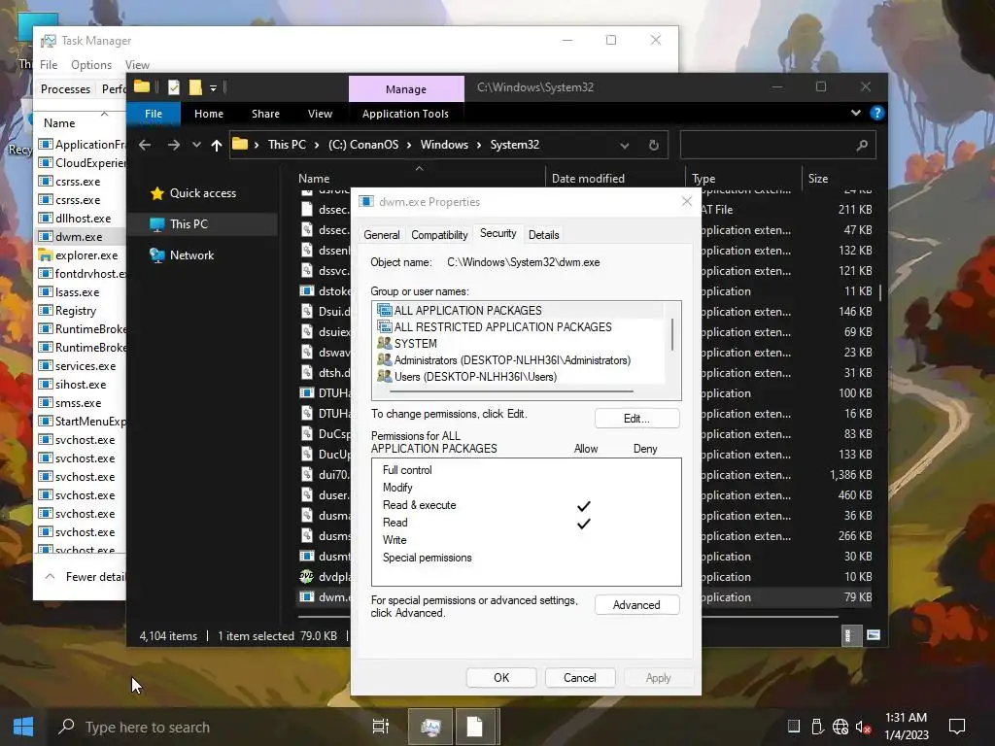
Task: Click the search magnifier in Explorer
Action: [x=862, y=146]
